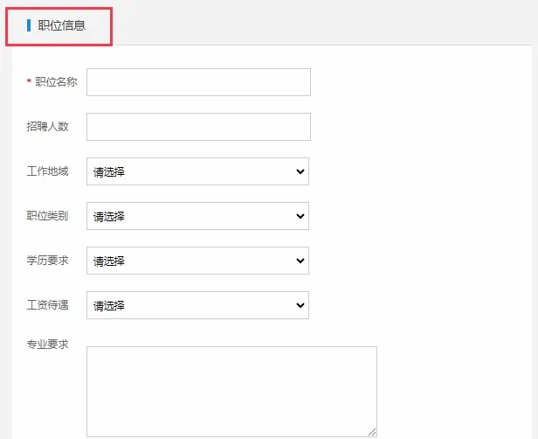The height and width of the screenshot is (439, 538).
Task: Open the 学历要求 dropdown list
Action: click(x=197, y=261)
